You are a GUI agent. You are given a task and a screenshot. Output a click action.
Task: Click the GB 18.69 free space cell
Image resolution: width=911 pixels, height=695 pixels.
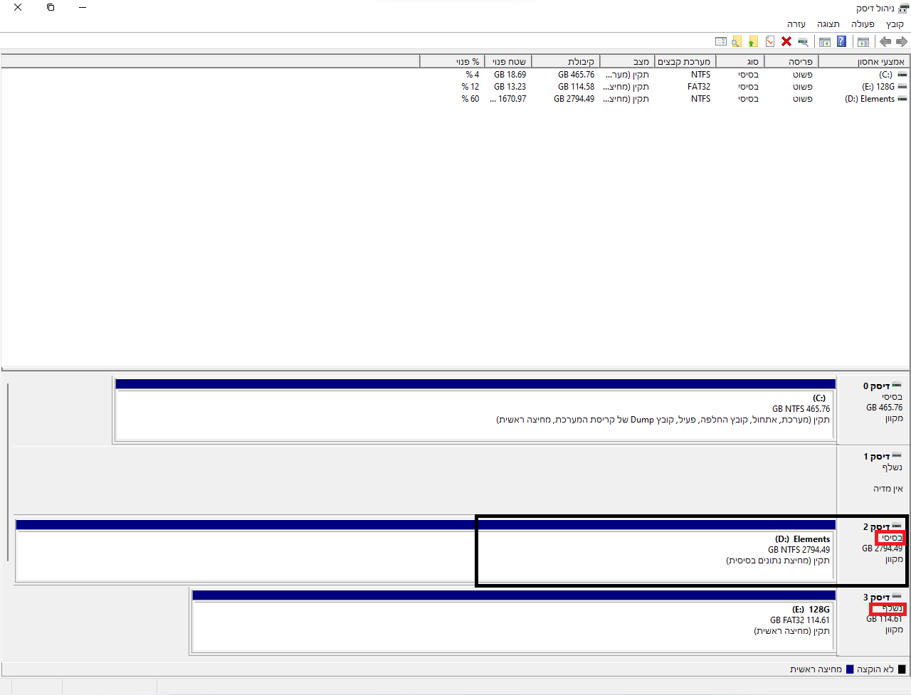pos(510,75)
